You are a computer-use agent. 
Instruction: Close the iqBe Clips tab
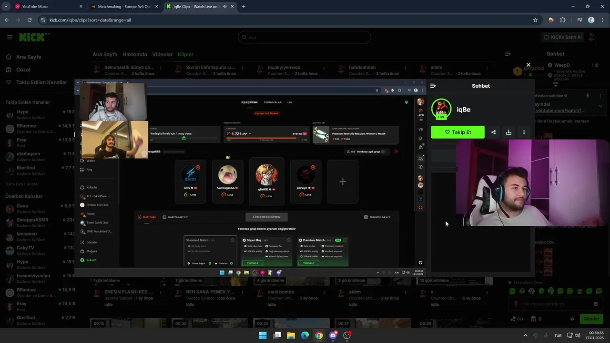(x=232, y=7)
